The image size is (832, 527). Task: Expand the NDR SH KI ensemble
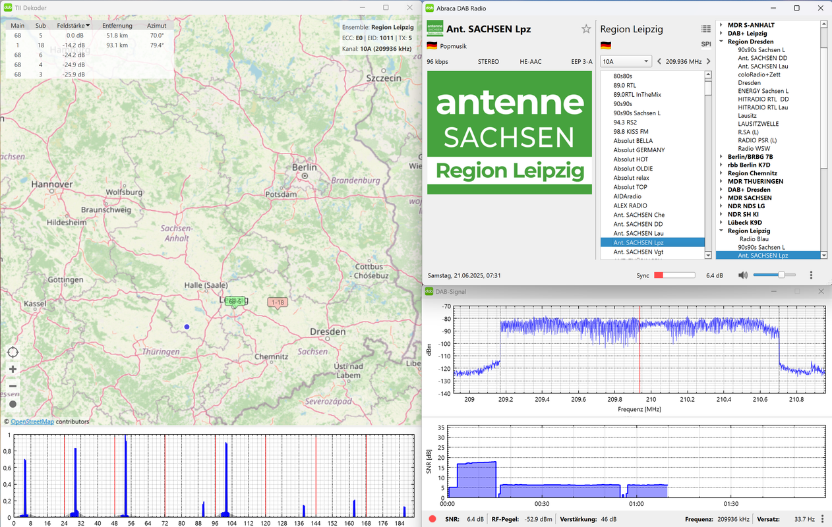pos(721,214)
